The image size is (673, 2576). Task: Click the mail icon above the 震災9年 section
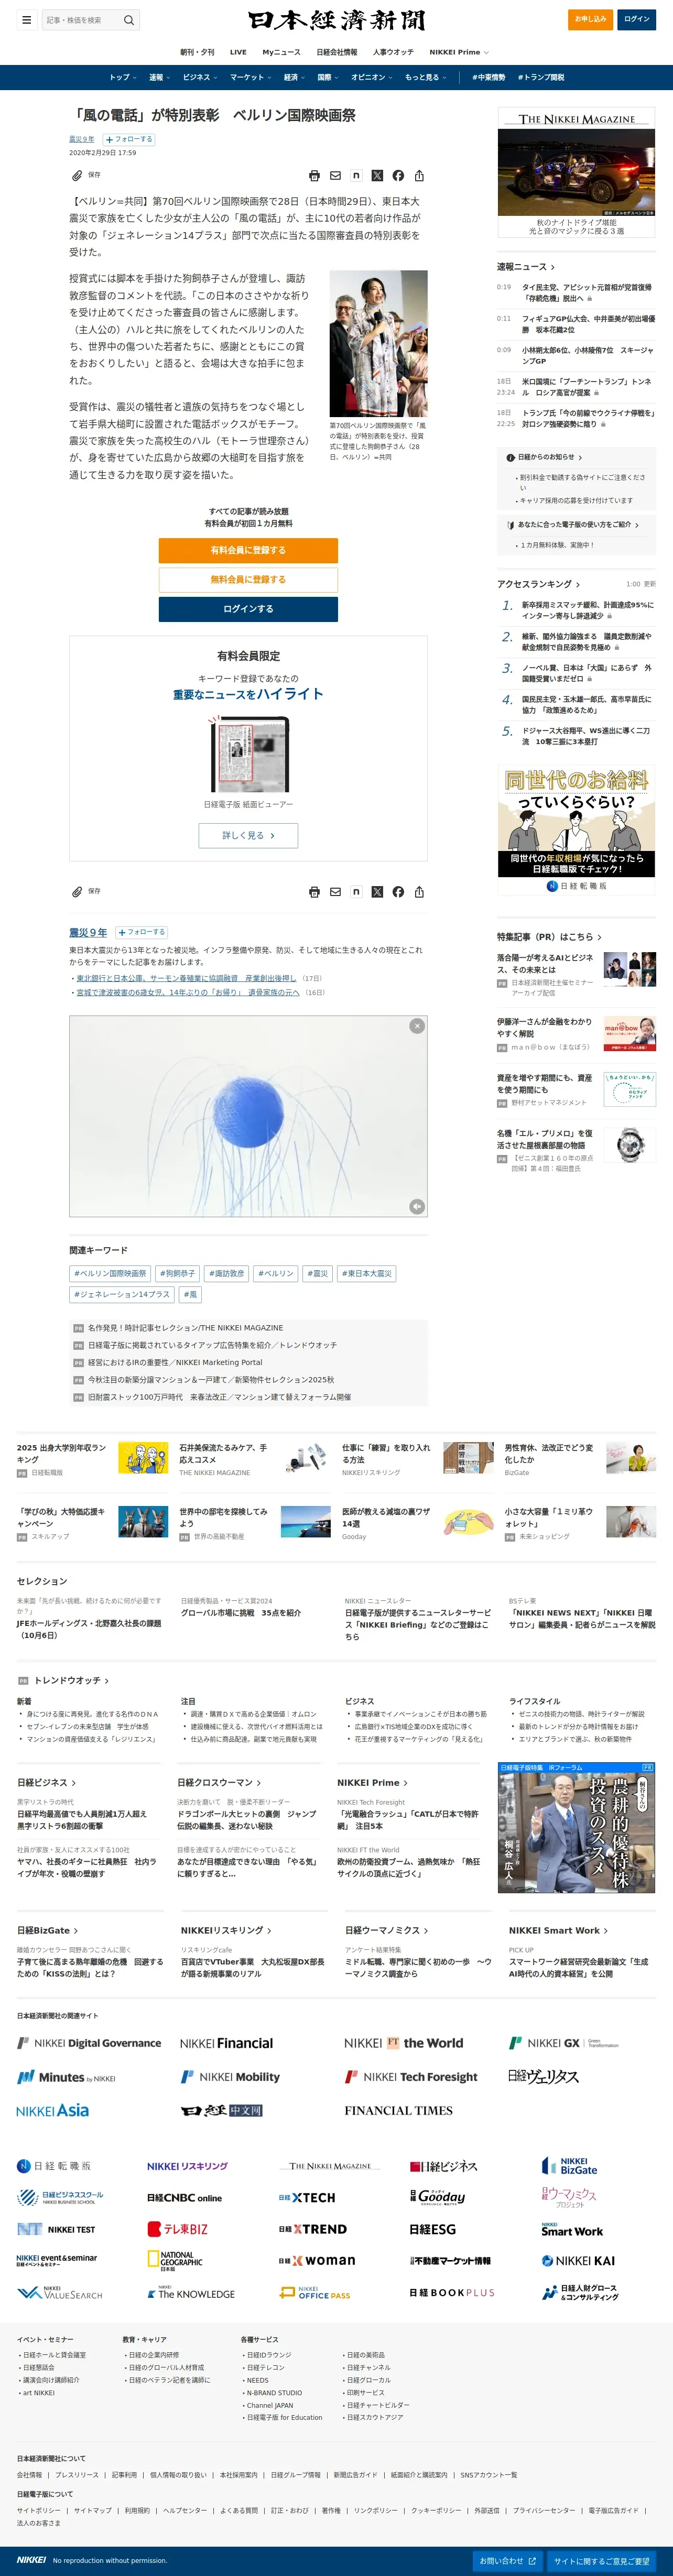(x=335, y=892)
